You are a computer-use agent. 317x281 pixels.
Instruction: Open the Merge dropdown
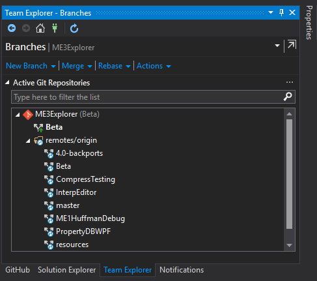pyautogui.click(x=77, y=66)
